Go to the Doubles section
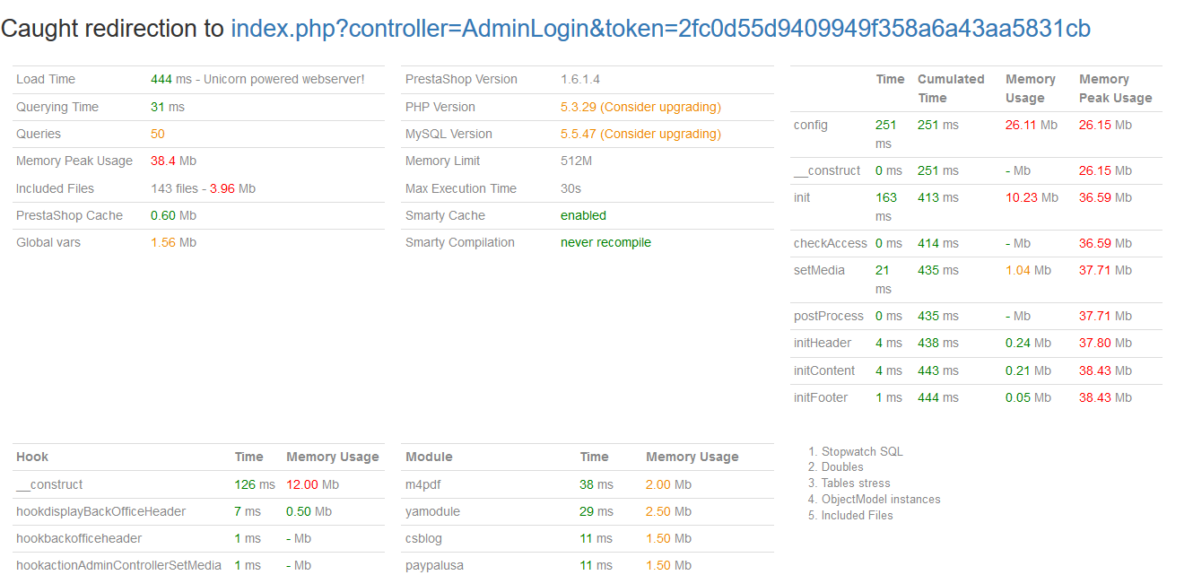1193x575 pixels. pos(842,467)
